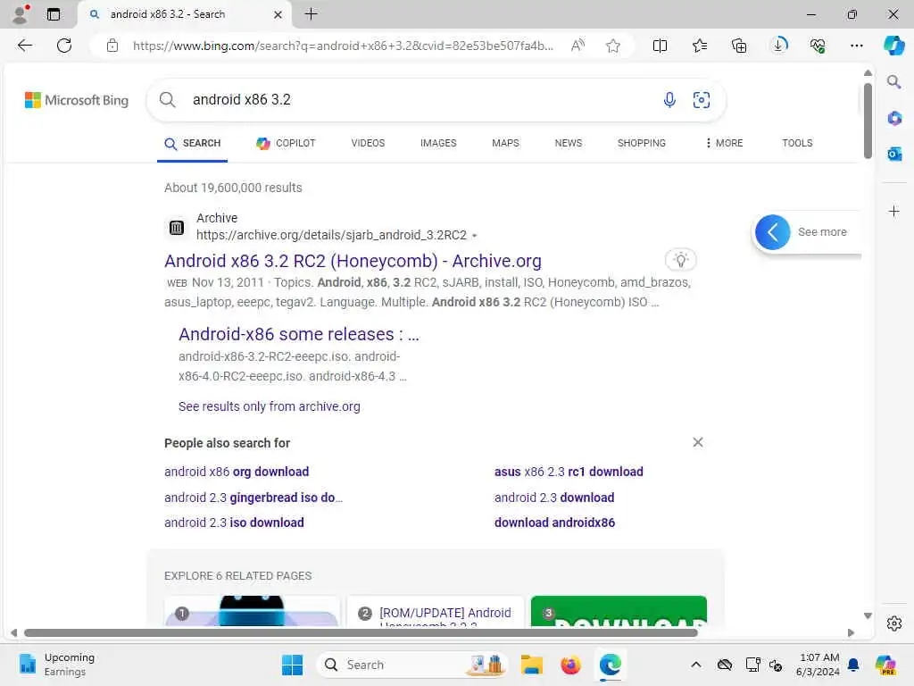Open a new browser tab
The height and width of the screenshot is (686, 914).
pyautogui.click(x=312, y=14)
